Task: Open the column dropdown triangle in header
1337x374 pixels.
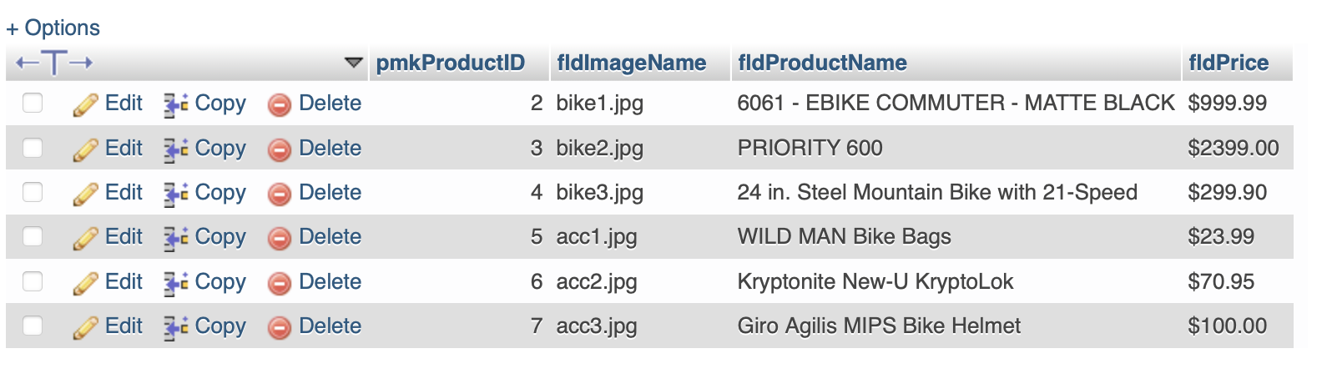Action: tap(354, 63)
